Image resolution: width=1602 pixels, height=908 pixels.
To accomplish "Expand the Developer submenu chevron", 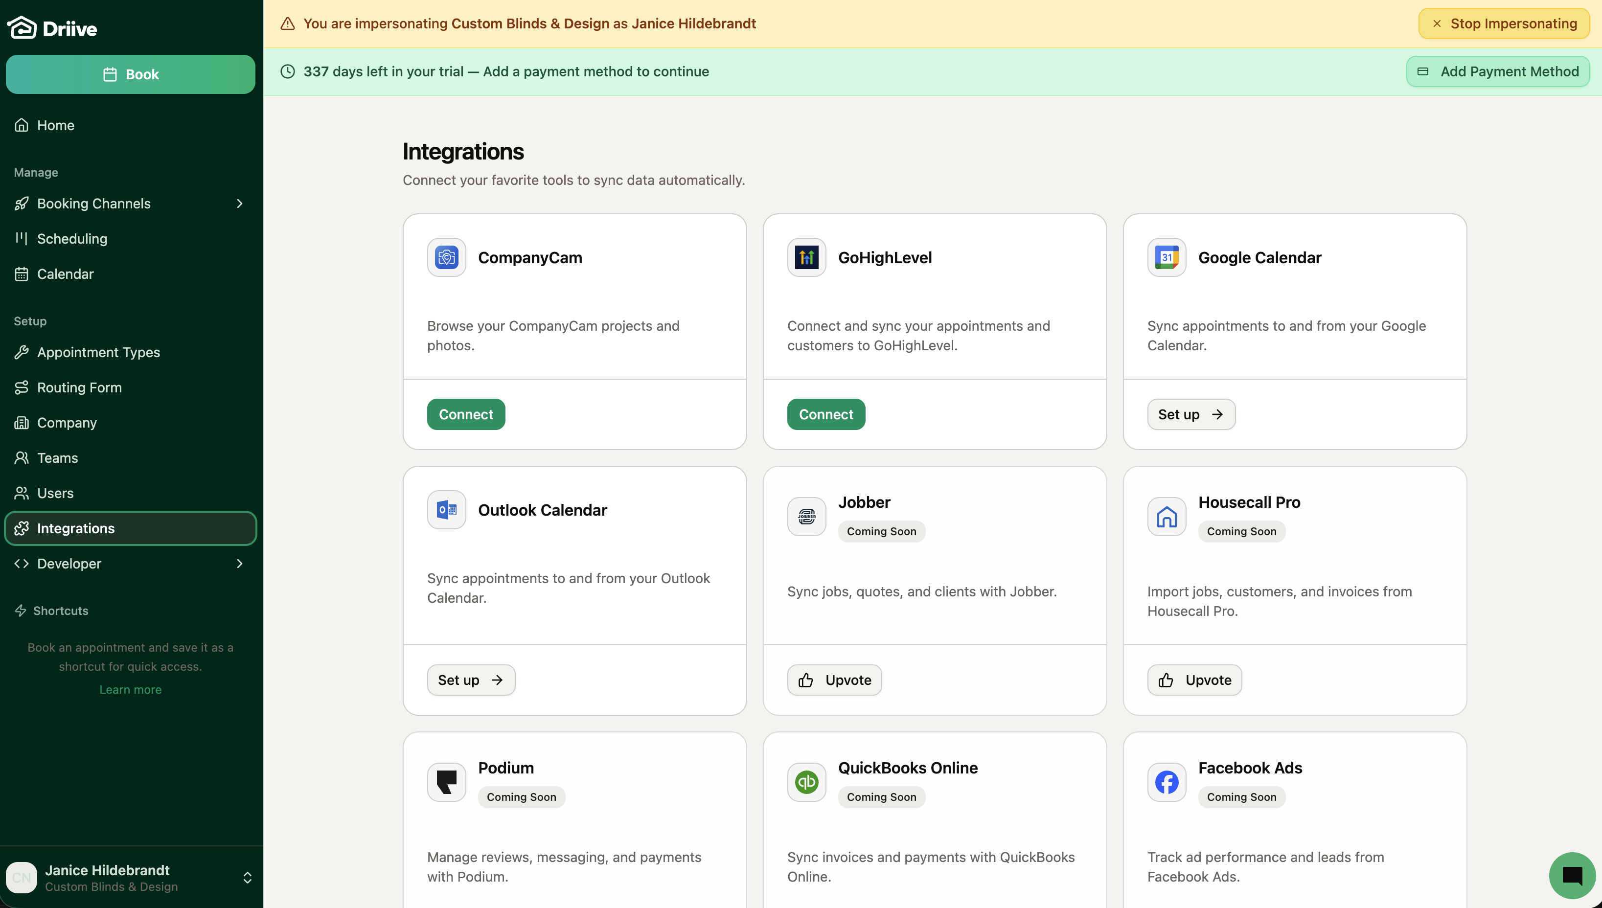I will coord(239,563).
